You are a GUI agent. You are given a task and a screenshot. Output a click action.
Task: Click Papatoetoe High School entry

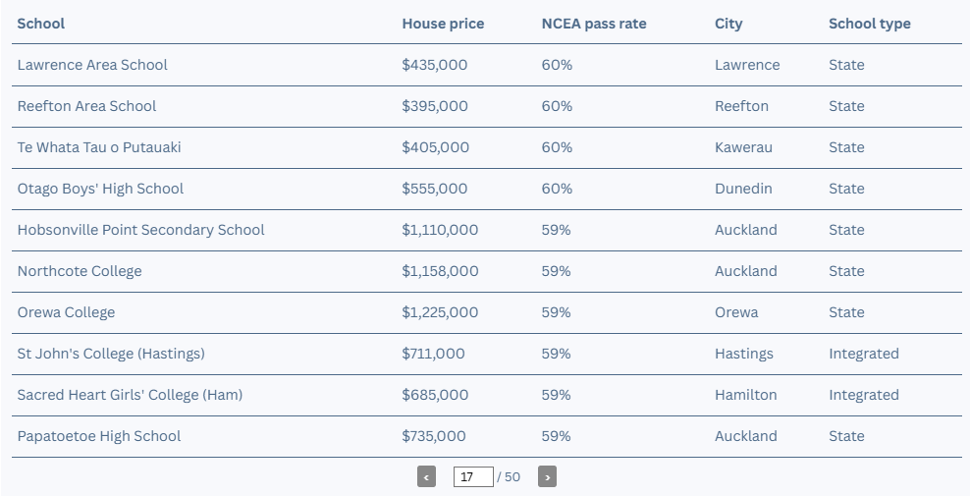tap(99, 436)
